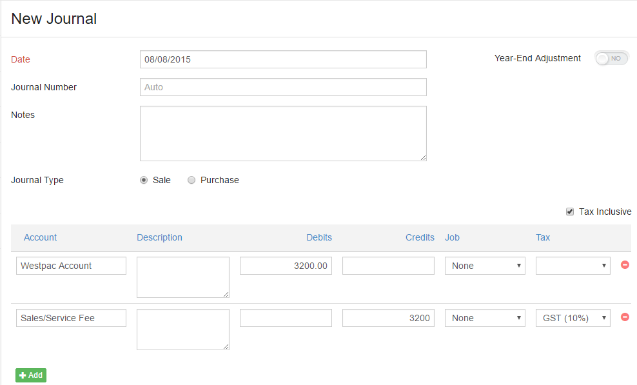Uncheck the Tax Inclusive checkbox
The height and width of the screenshot is (385, 637).
coord(570,212)
